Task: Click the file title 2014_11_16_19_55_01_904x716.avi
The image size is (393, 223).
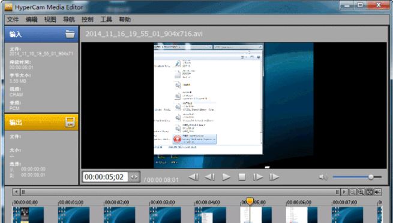Action: pyautogui.click(x=144, y=34)
